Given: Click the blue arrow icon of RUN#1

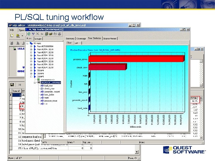Looking at the screenshot, I should tap(35, 77).
